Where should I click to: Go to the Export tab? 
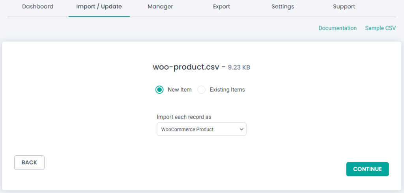[222, 7]
